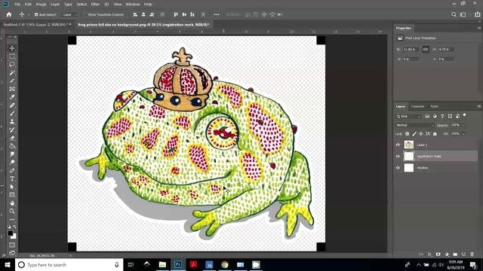This screenshot has height=271, width=483.
Task: Click the shadow layer thumbnail
Action: pyautogui.click(x=409, y=168)
